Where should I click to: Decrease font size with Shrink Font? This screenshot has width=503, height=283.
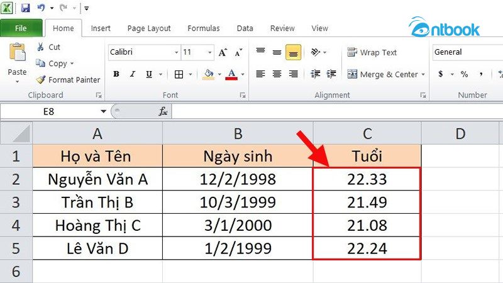[x=238, y=52]
